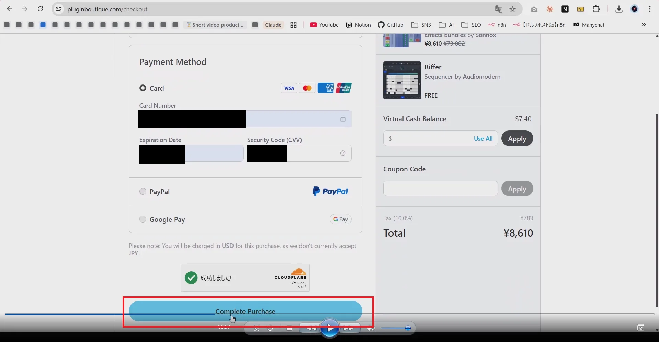Open the browser extensions puzzle icon
The image size is (659, 342).
[596, 9]
